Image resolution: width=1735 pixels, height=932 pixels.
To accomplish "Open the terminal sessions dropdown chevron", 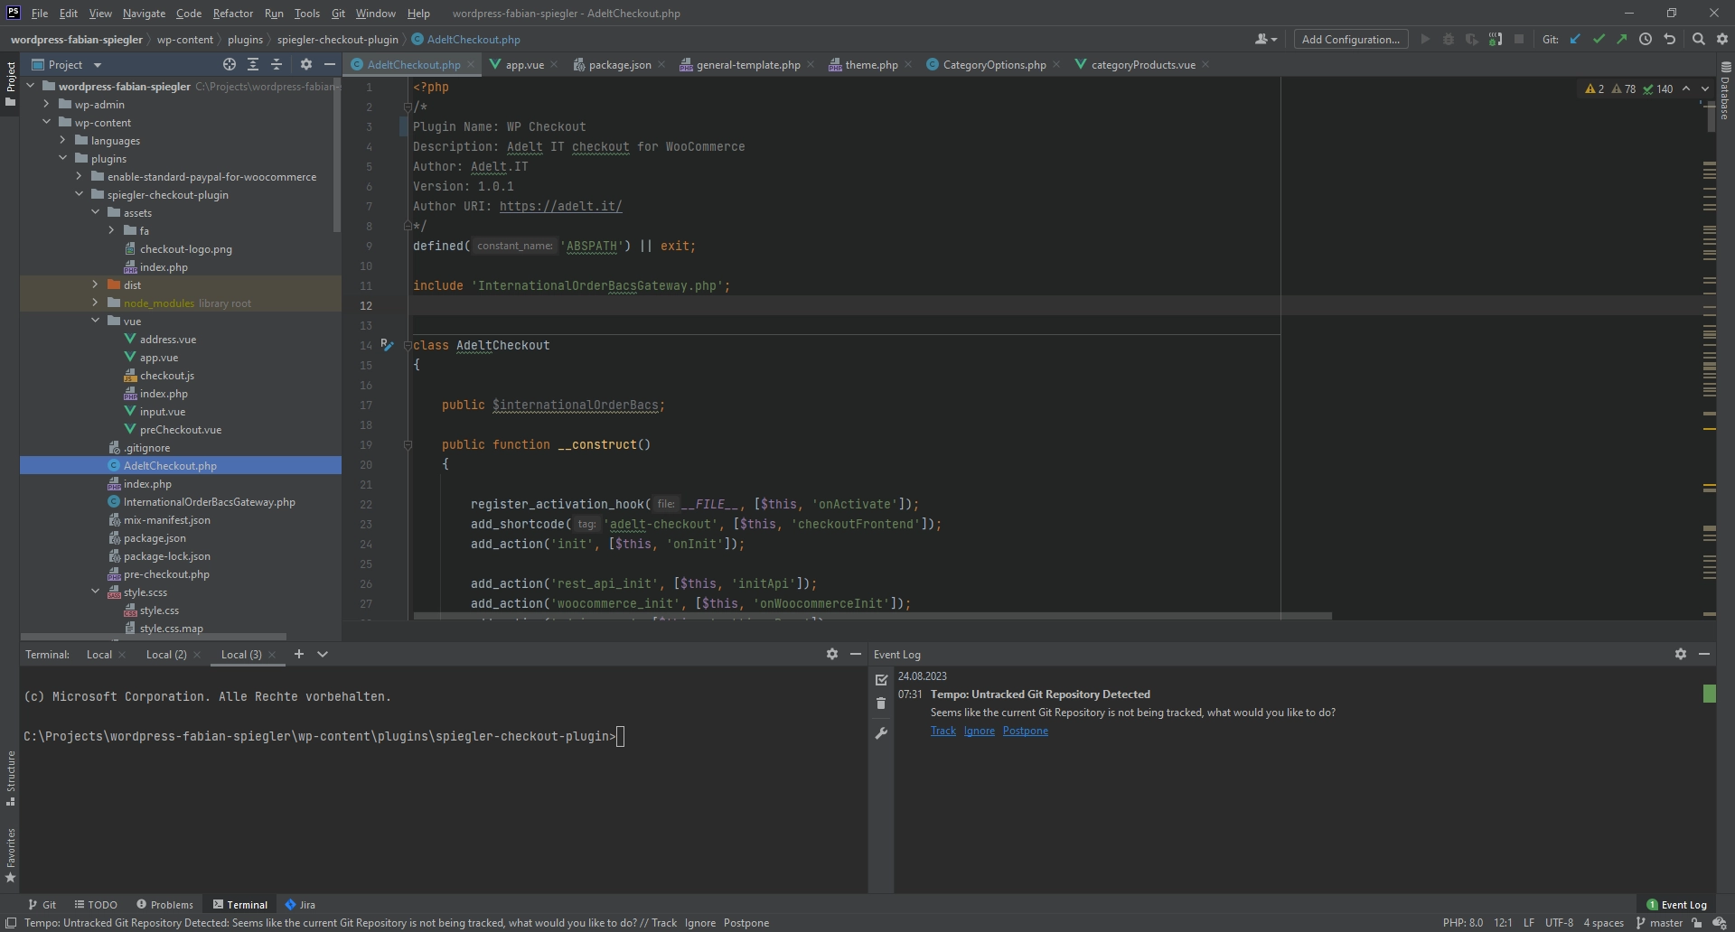I will coord(323,654).
